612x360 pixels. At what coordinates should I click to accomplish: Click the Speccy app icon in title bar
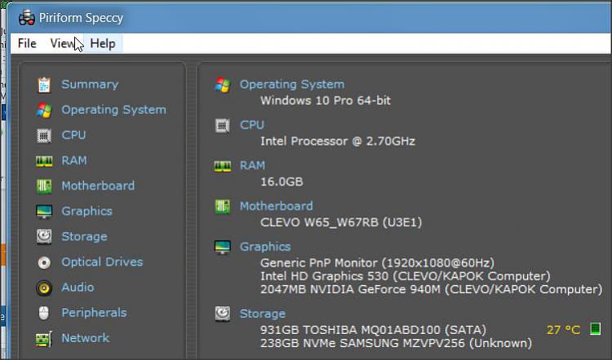[27, 18]
